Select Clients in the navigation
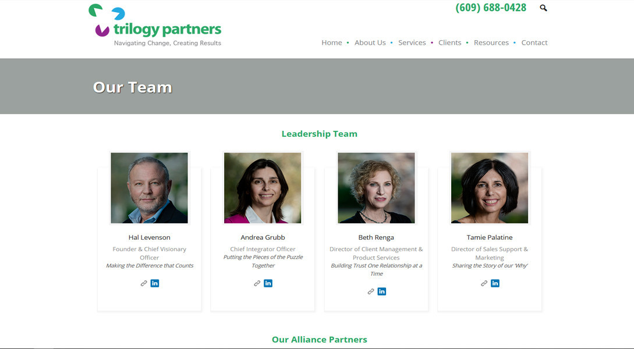 point(449,42)
